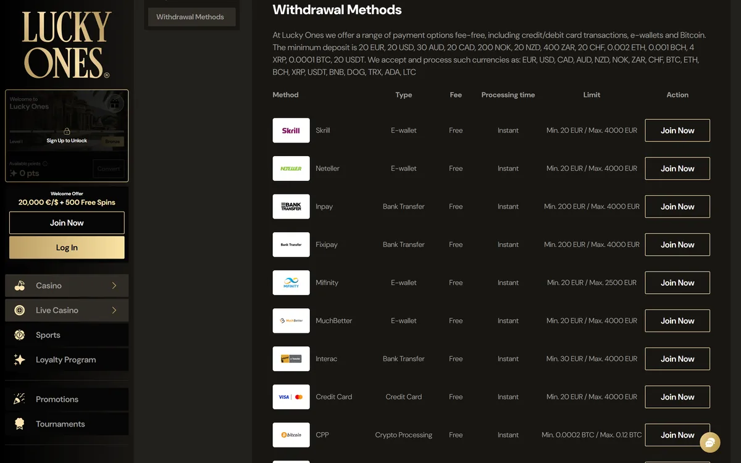The width and height of the screenshot is (741, 463).
Task: Click Join Now in the Mifinity row
Action: tap(677, 283)
